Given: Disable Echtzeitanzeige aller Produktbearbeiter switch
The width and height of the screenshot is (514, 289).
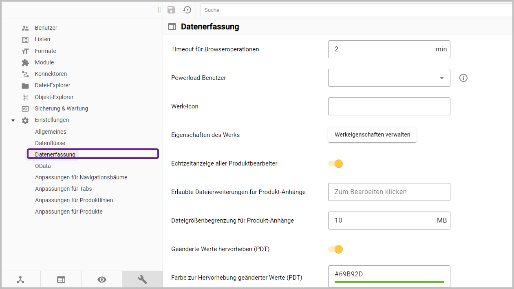Looking at the screenshot, I should 335,163.
